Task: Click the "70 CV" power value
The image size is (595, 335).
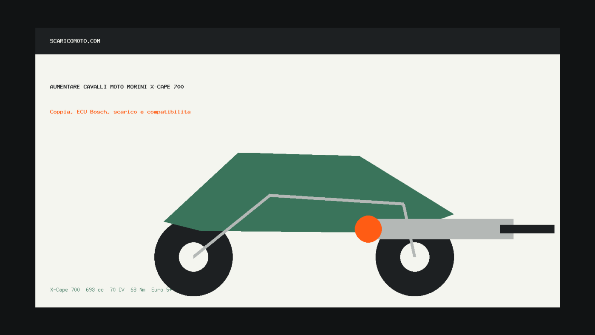Action: (117, 290)
